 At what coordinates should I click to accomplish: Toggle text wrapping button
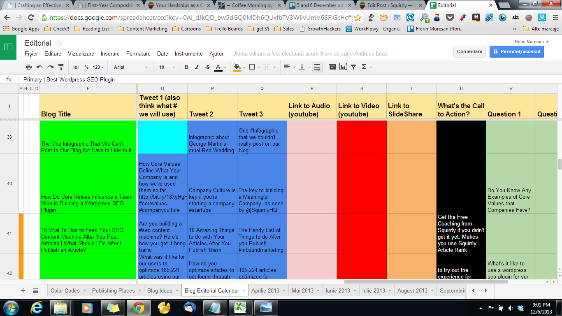tap(317, 67)
